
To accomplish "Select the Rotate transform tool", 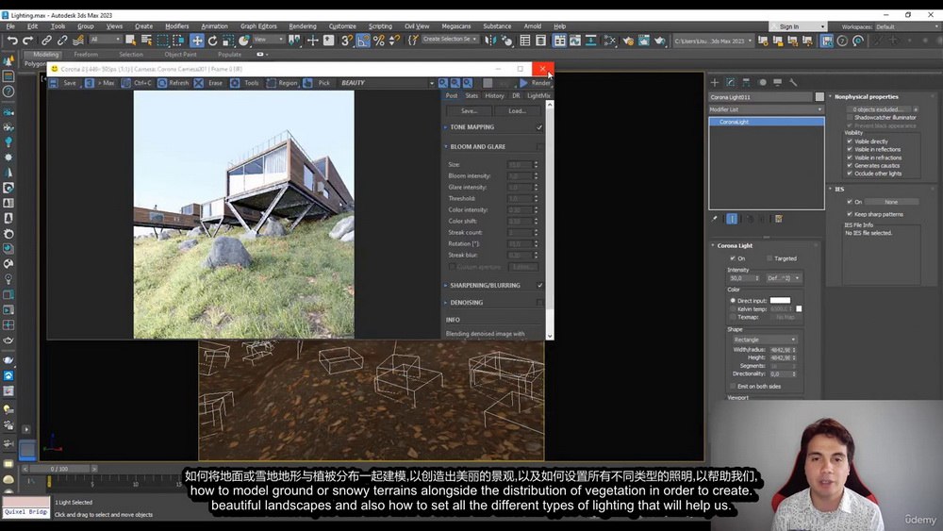I will (212, 41).
